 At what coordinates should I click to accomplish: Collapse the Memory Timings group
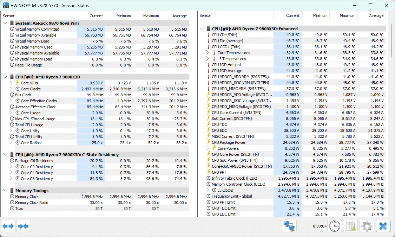click(5, 190)
